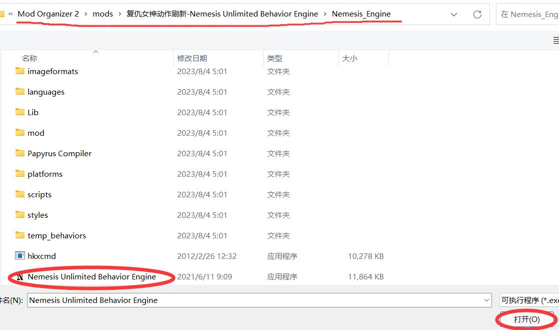The width and height of the screenshot is (559, 330).
Task: Click the date cell of scripts folder
Action: (x=202, y=194)
